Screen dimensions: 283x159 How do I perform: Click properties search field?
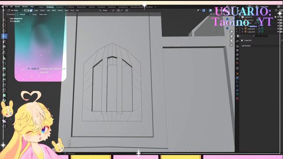click(x=260, y=36)
